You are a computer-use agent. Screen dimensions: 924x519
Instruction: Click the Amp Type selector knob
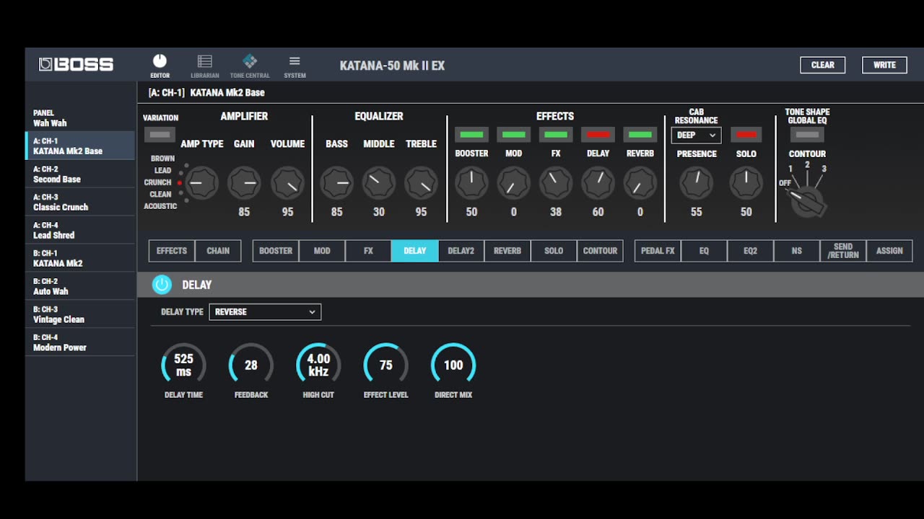pyautogui.click(x=201, y=183)
